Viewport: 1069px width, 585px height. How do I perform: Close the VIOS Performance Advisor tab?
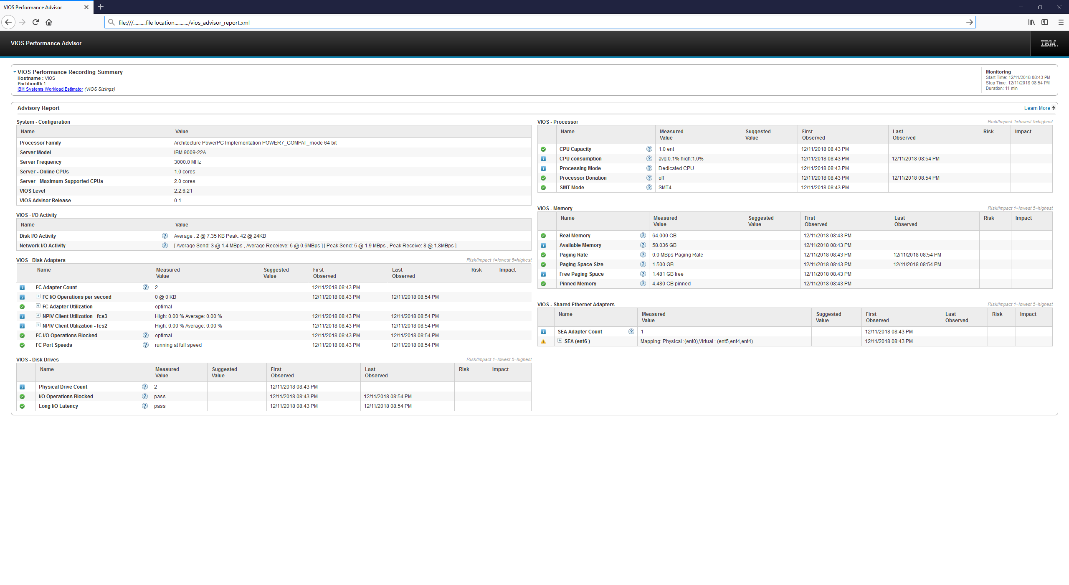pyautogui.click(x=86, y=7)
